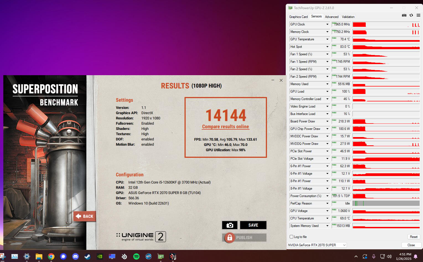Go BACK from the results screen
The height and width of the screenshot is (262, 423).
coord(85,216)
